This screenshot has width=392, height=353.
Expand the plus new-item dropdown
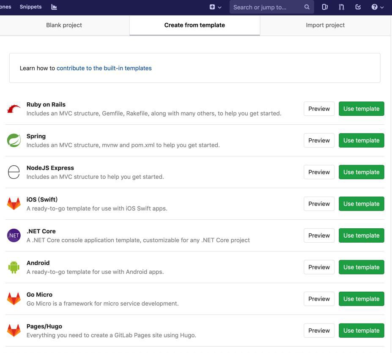point(215,7)
